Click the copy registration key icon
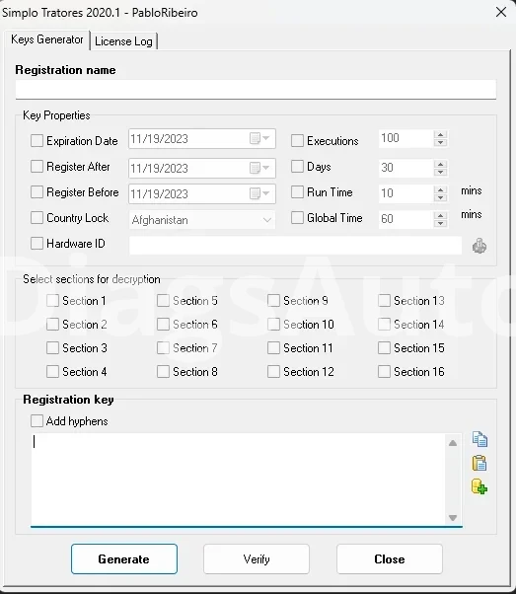The width and height of the screenshot is (516, 594). (479, 439)
